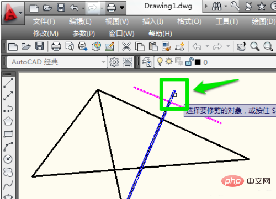Click New drawing in standard toolbar
The height and width of the screenshot is (199, 276).
point(13,46)
